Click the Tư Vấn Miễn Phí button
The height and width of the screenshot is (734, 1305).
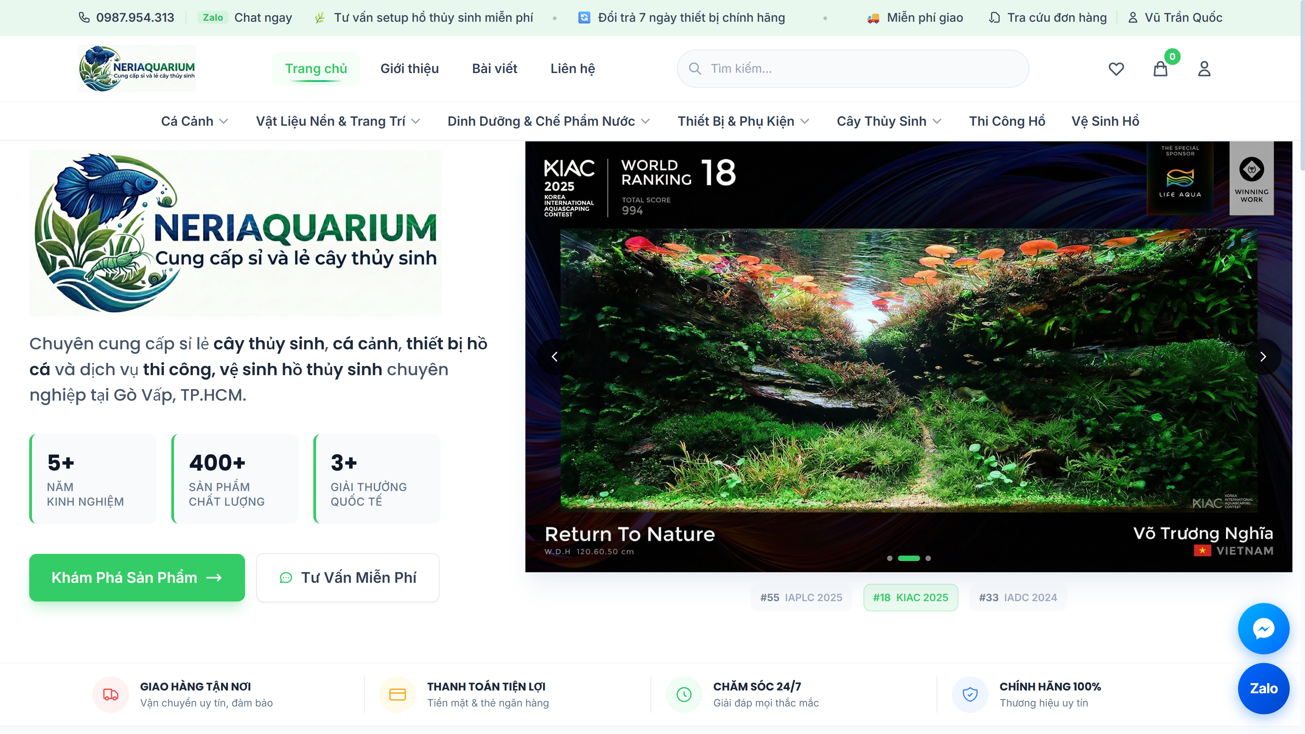click(348, 577)
